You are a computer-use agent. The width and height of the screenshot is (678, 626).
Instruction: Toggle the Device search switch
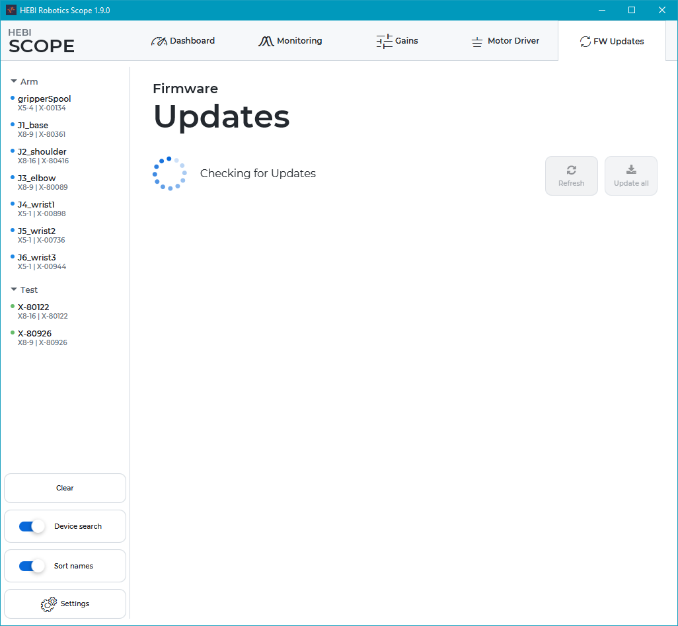[x=32, y=526]
